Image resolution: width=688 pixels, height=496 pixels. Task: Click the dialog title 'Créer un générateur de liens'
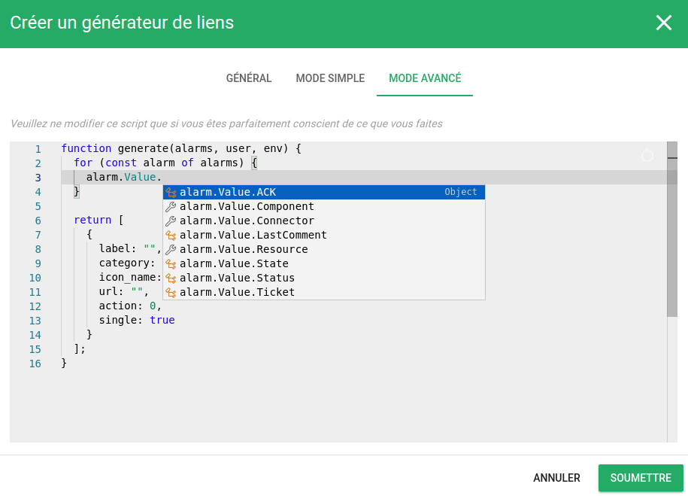(x=122, y=23)
